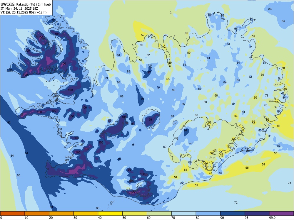Click the '50' legend tick label
Screen dimensions: 294x220
click(x=124, y=218)
